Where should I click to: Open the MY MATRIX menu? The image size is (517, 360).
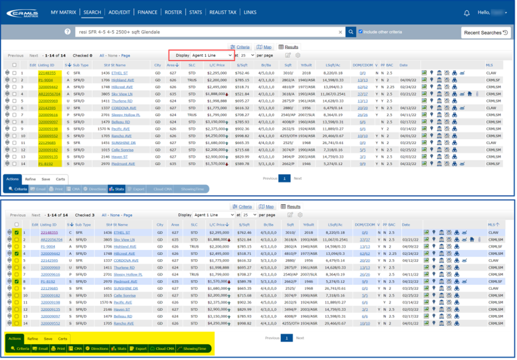(63, 12)
